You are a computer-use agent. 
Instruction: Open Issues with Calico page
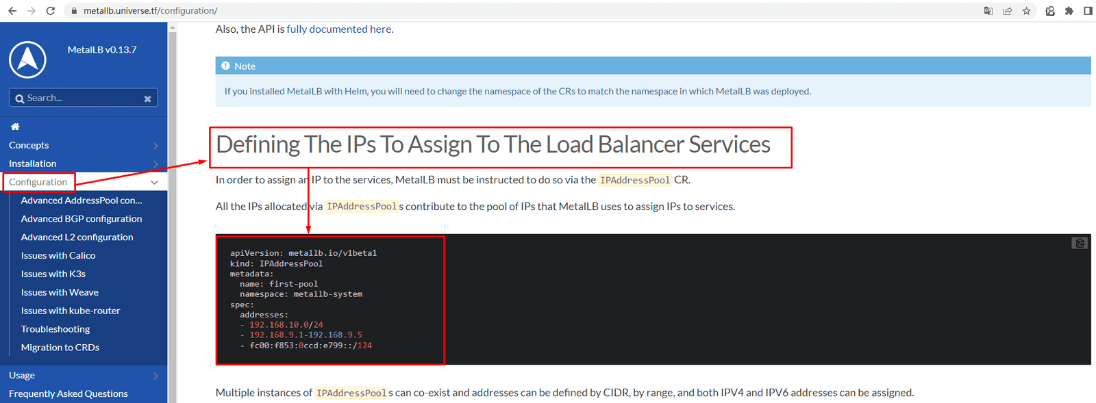click(58, 256)
